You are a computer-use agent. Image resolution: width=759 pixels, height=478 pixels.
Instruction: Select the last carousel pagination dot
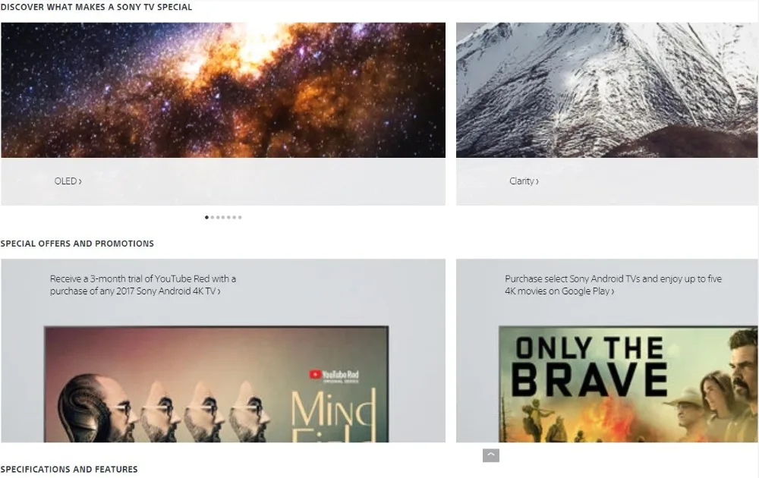240,217
